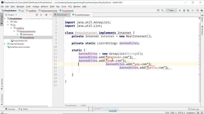Collapse the learnprogramming package
Image resolution: width=204 pixels, height=114 pixels.
pos(14,31)
